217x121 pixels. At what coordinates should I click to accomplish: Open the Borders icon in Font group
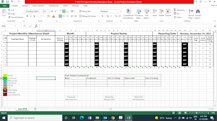point(41,16)
